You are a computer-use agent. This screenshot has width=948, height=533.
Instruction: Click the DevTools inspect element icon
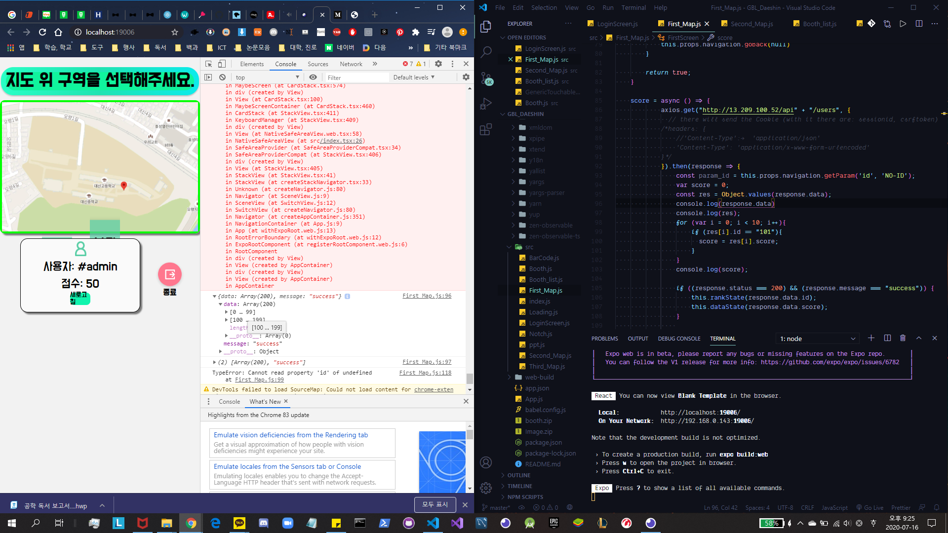click(209, 64)
